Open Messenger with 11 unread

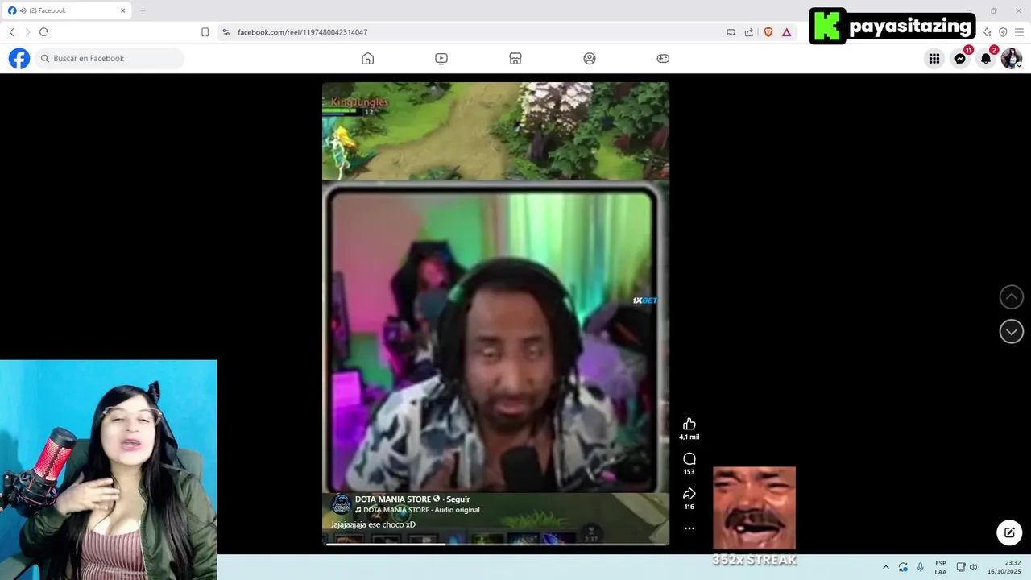(x=960, y=58)
